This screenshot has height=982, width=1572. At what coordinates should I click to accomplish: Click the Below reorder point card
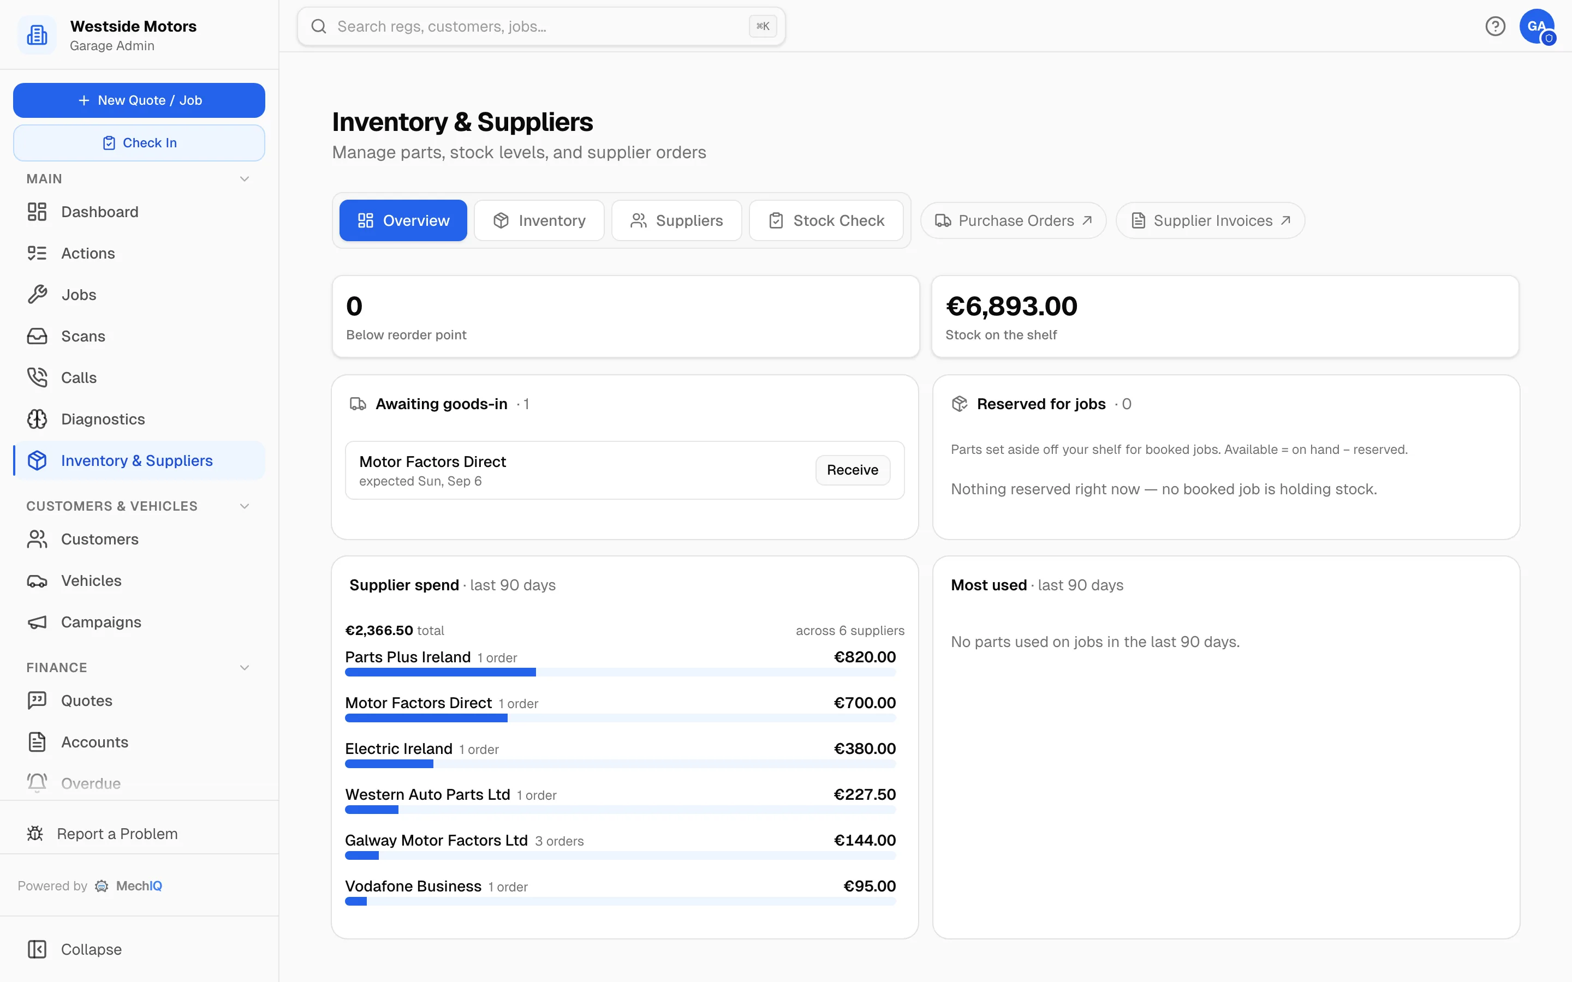pyautogui.click(x=626, y=316)
